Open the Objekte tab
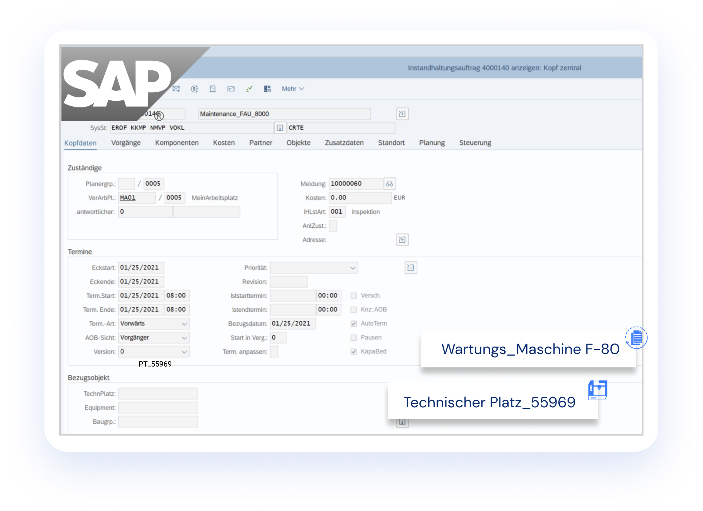The width and height of the screenshot is (703, 511). coord(299,143)
